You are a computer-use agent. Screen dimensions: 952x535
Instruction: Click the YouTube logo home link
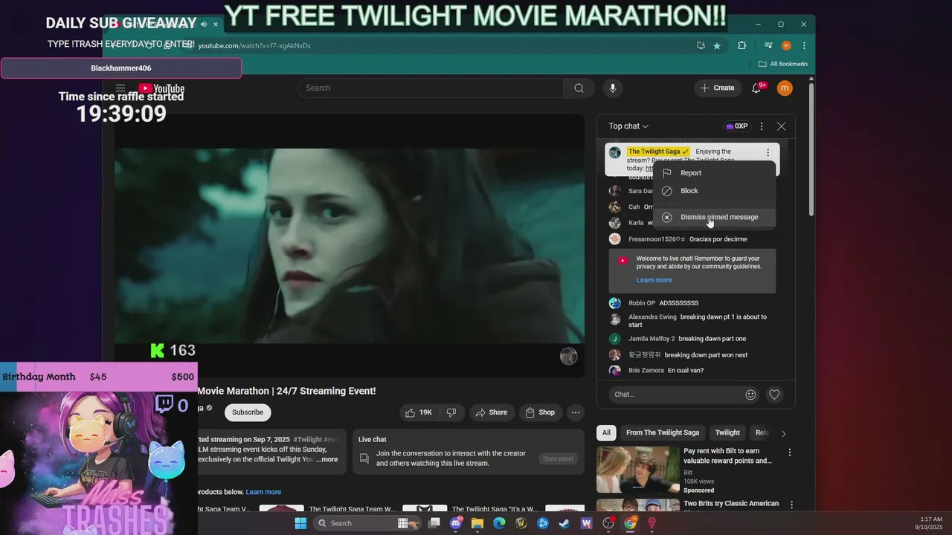pyautogui.click(x=161, y=88)
